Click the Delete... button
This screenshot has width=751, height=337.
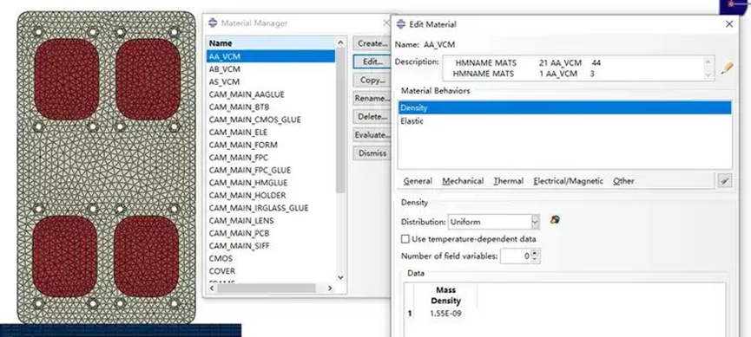pos(372,117)
